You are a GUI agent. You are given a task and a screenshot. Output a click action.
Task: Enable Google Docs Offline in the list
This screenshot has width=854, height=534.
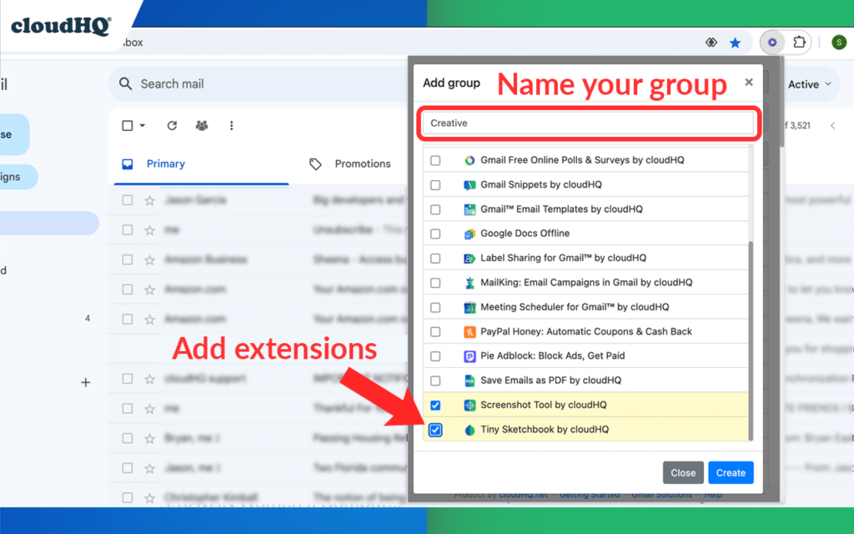pyautogui.click(x=435, y=234)
